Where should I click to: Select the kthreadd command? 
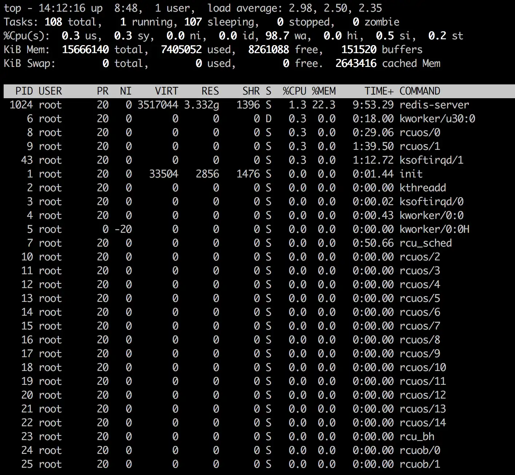423,188
